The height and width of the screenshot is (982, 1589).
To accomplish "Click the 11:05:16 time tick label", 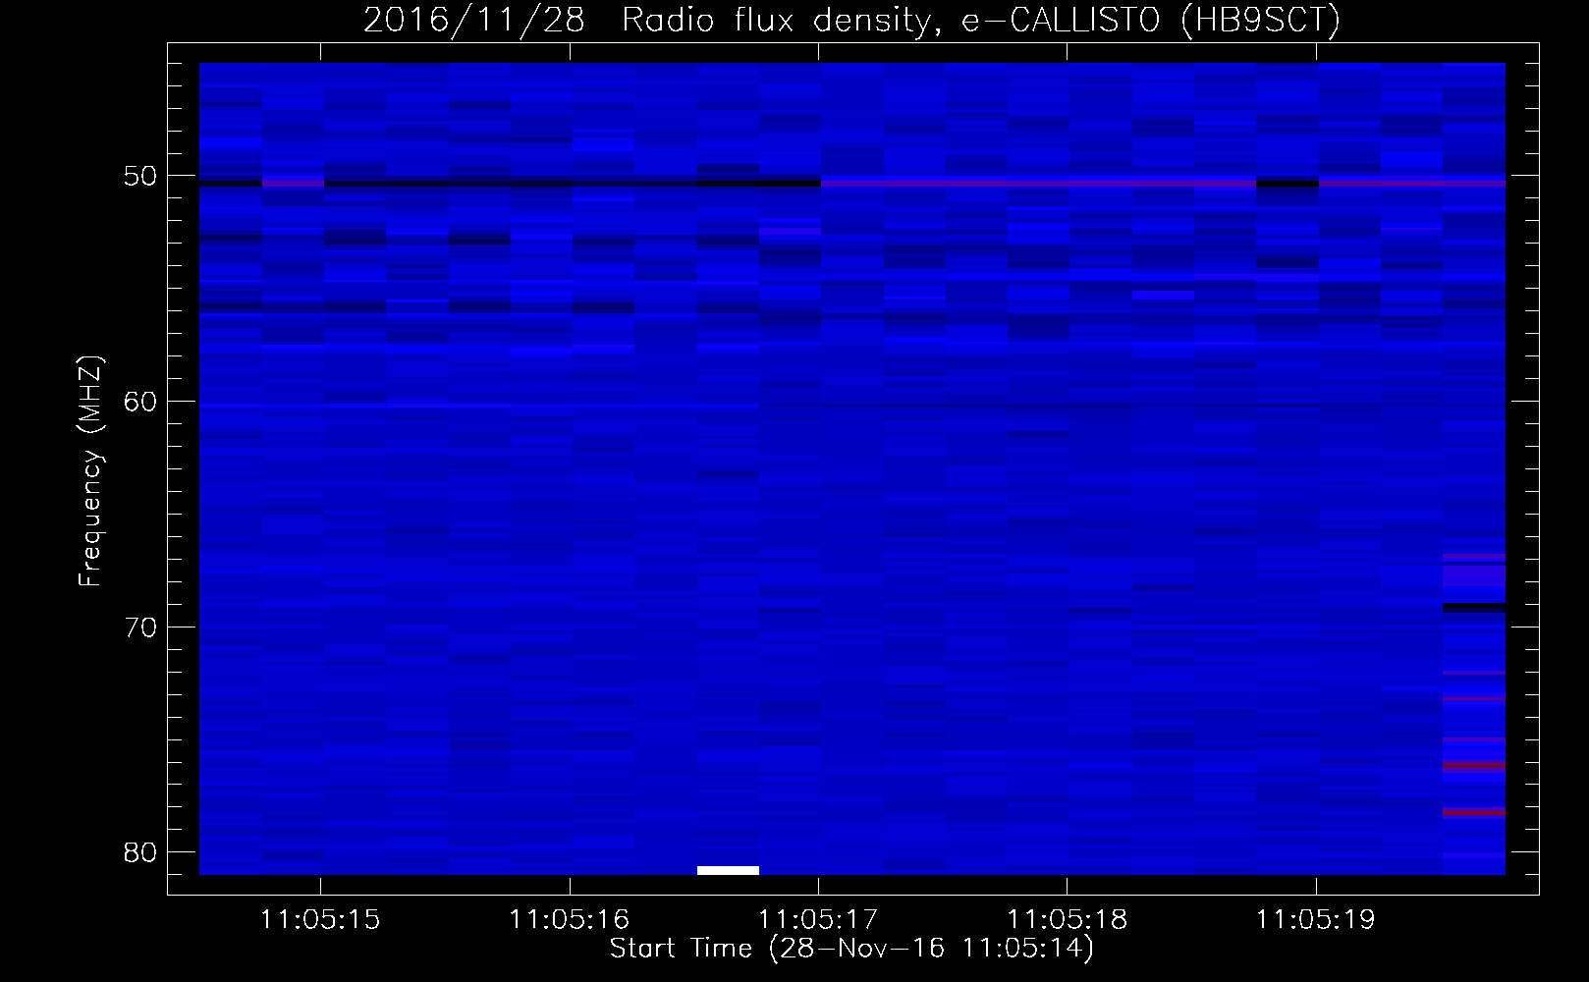I will tap(569, 920).
